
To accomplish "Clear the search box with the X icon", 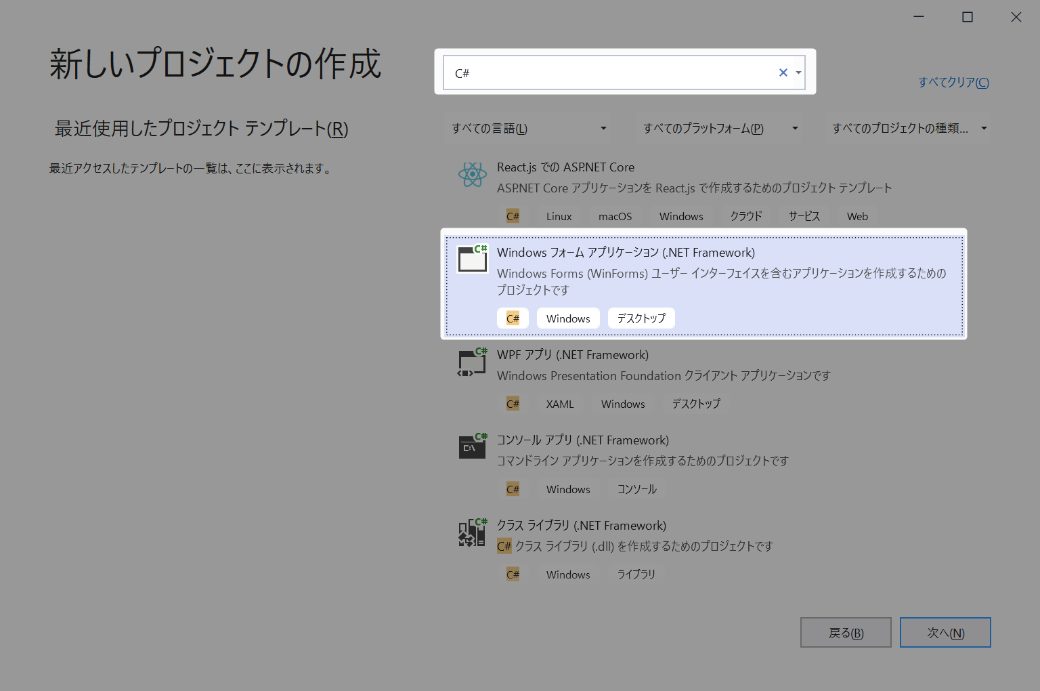I will pyautogui.click(x=783, y=72).
